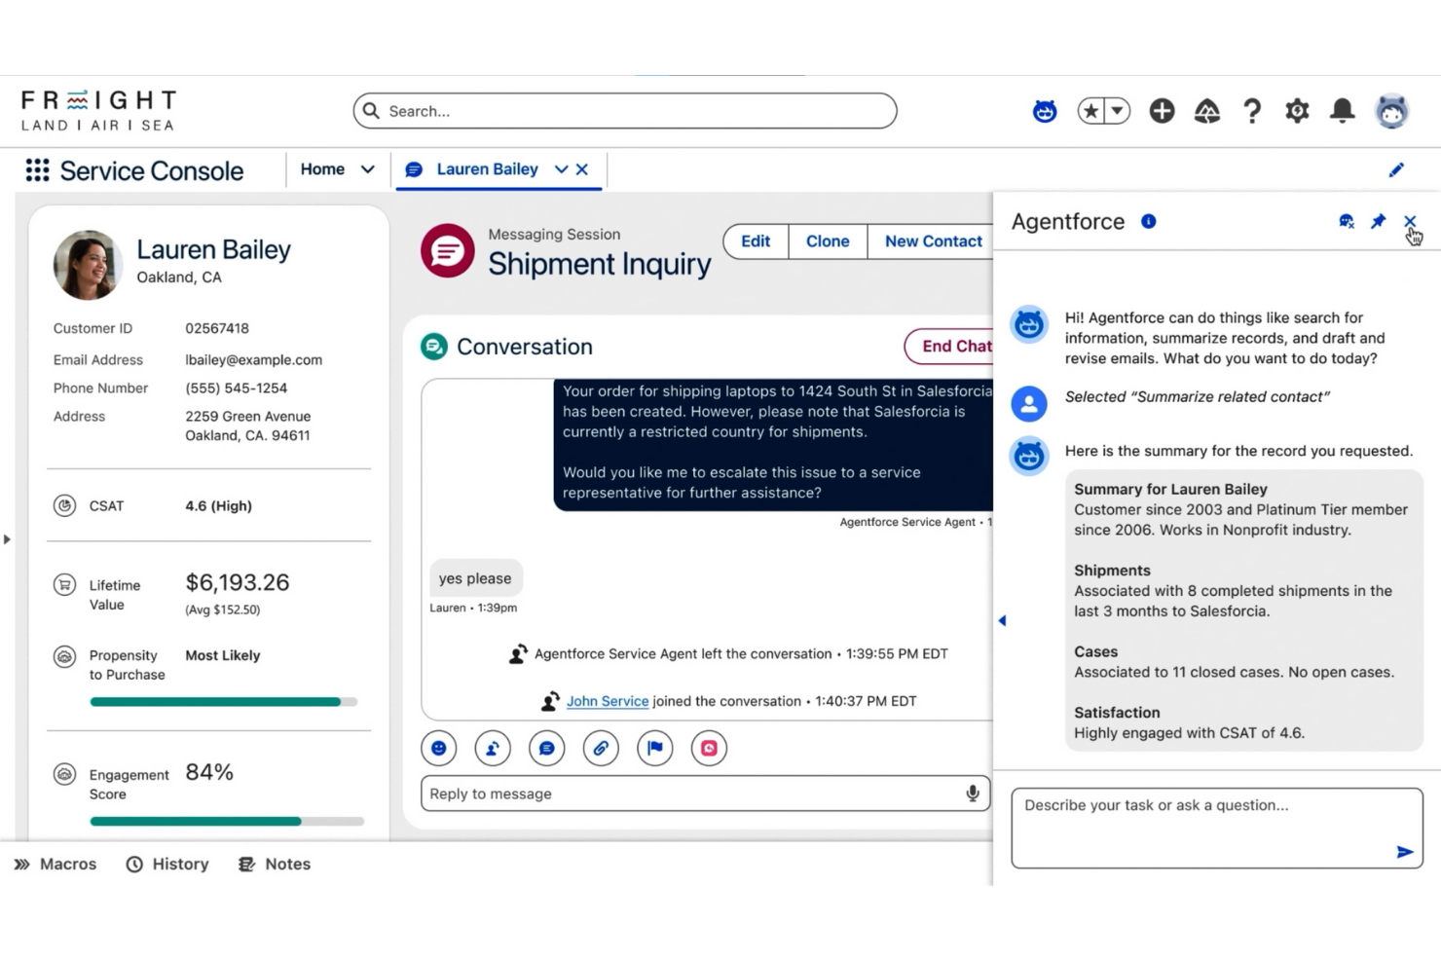Screen dimensions: 1441x961
Task: Open the Notes tab
Action: [274, 864]
